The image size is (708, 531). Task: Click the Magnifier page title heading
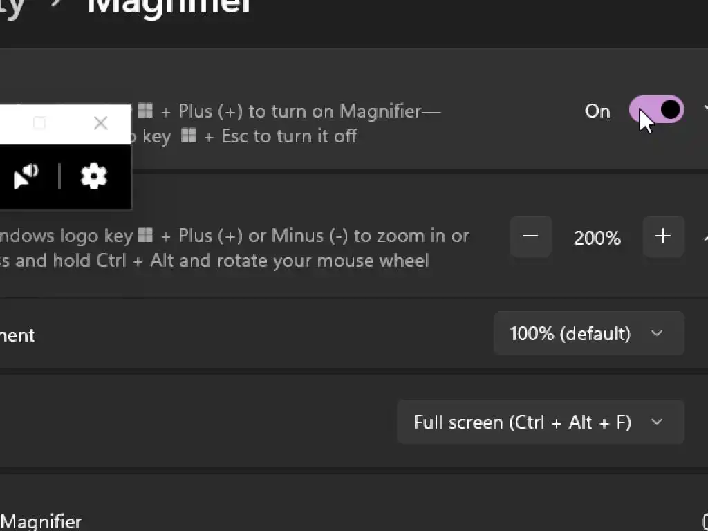pos(169,6)
